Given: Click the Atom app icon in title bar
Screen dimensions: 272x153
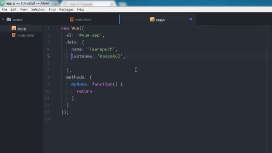Looking at the screenshot, I should click(2, 3).
